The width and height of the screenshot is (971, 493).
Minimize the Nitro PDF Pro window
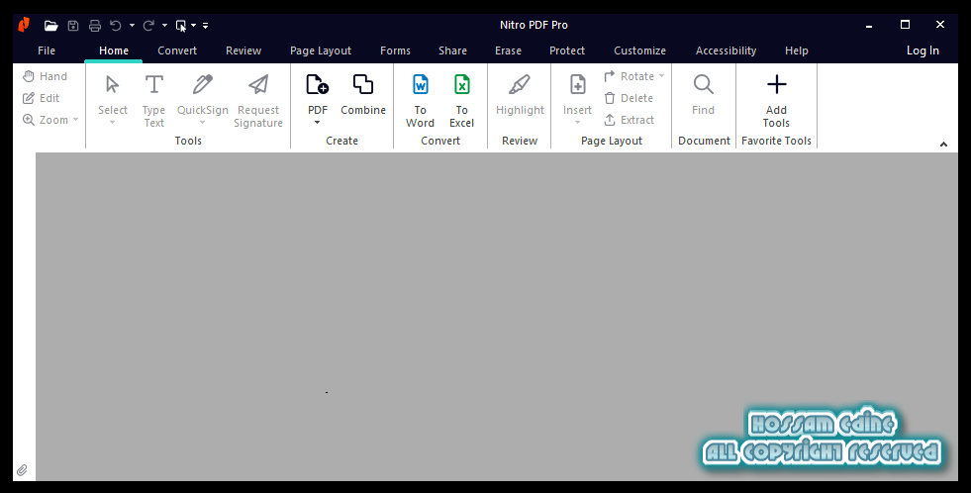click(x=869, y=26)
